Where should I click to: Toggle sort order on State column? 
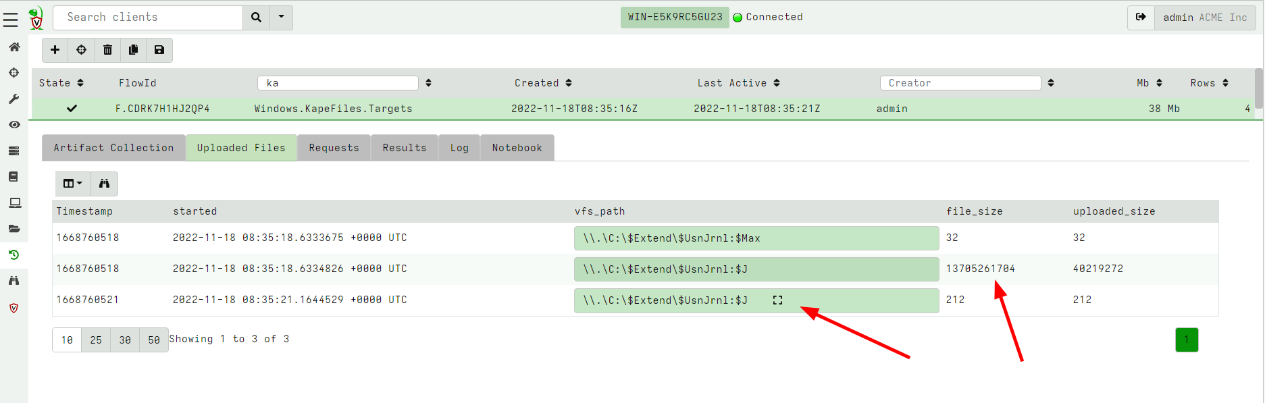coord(80,83)
